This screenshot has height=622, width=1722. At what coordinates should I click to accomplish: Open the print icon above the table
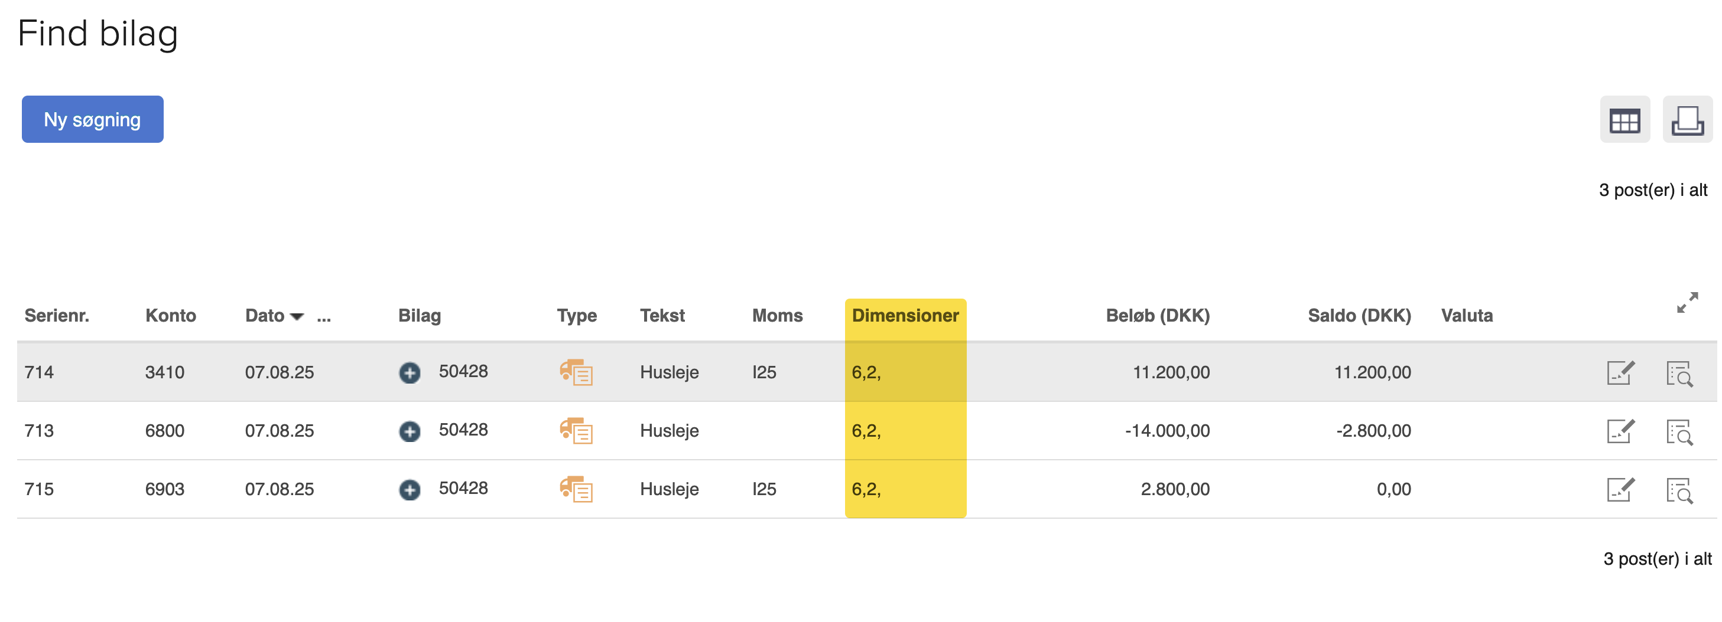point(1687,120)
